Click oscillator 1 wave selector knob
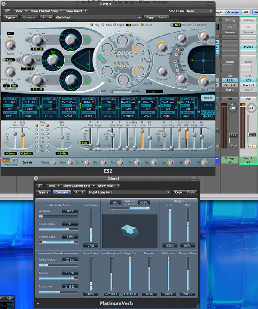Viewport: 258px width, 309px height. (x=71, y=39)
